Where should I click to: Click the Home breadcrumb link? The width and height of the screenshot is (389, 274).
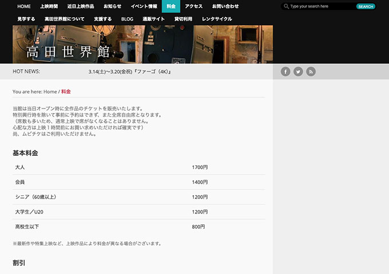coord(50,91)
